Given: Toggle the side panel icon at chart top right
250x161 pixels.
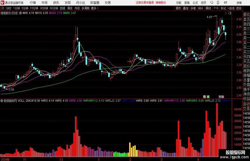Looking at the screenshot, I should 230,13.
